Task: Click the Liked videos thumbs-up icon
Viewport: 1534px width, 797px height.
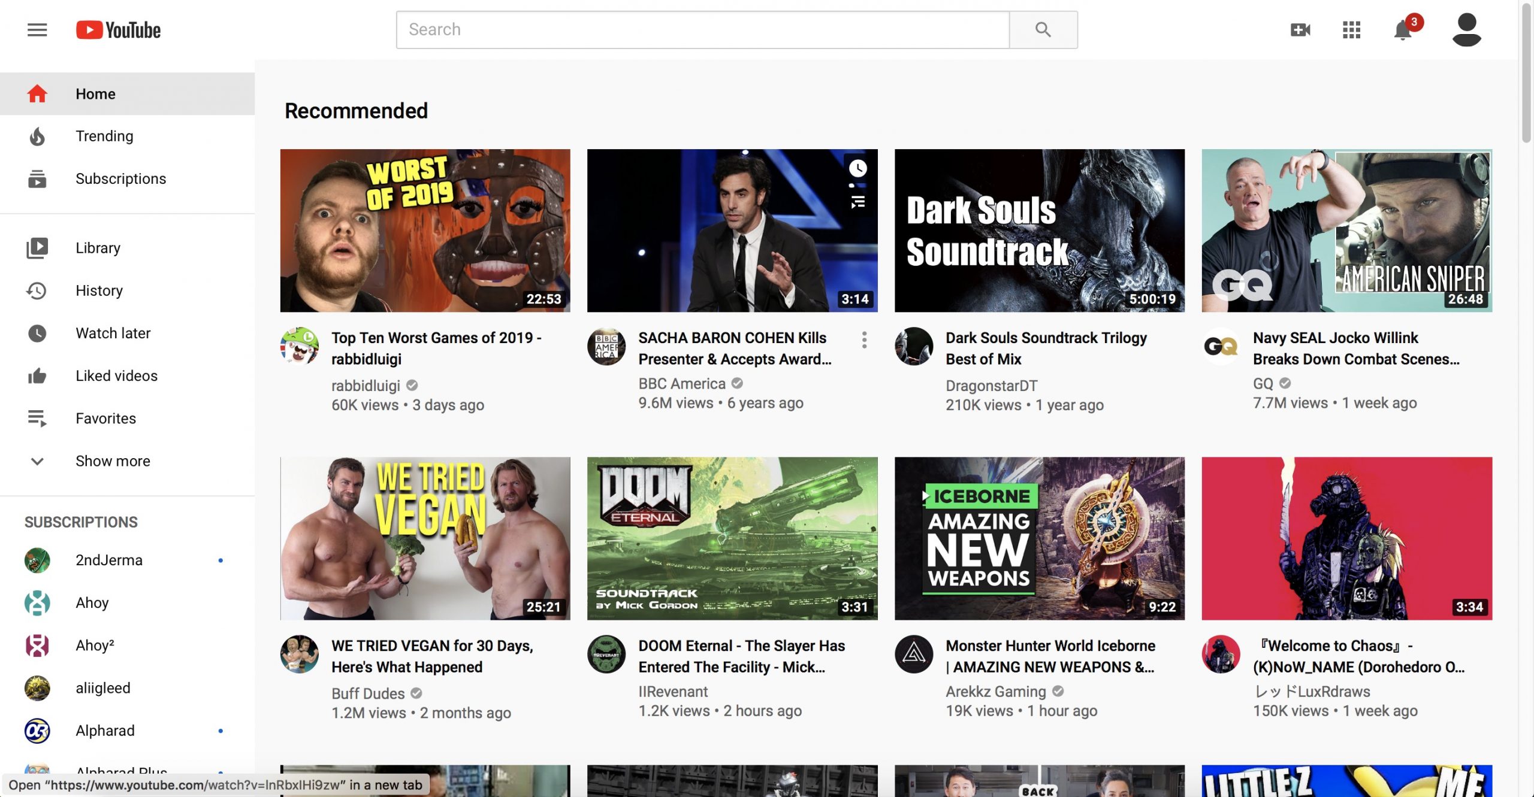Action: pos(37,376)
